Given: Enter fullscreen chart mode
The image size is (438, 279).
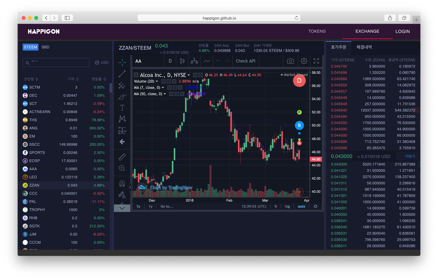Looking at the screenshot, I should click(x=316, y=61).
